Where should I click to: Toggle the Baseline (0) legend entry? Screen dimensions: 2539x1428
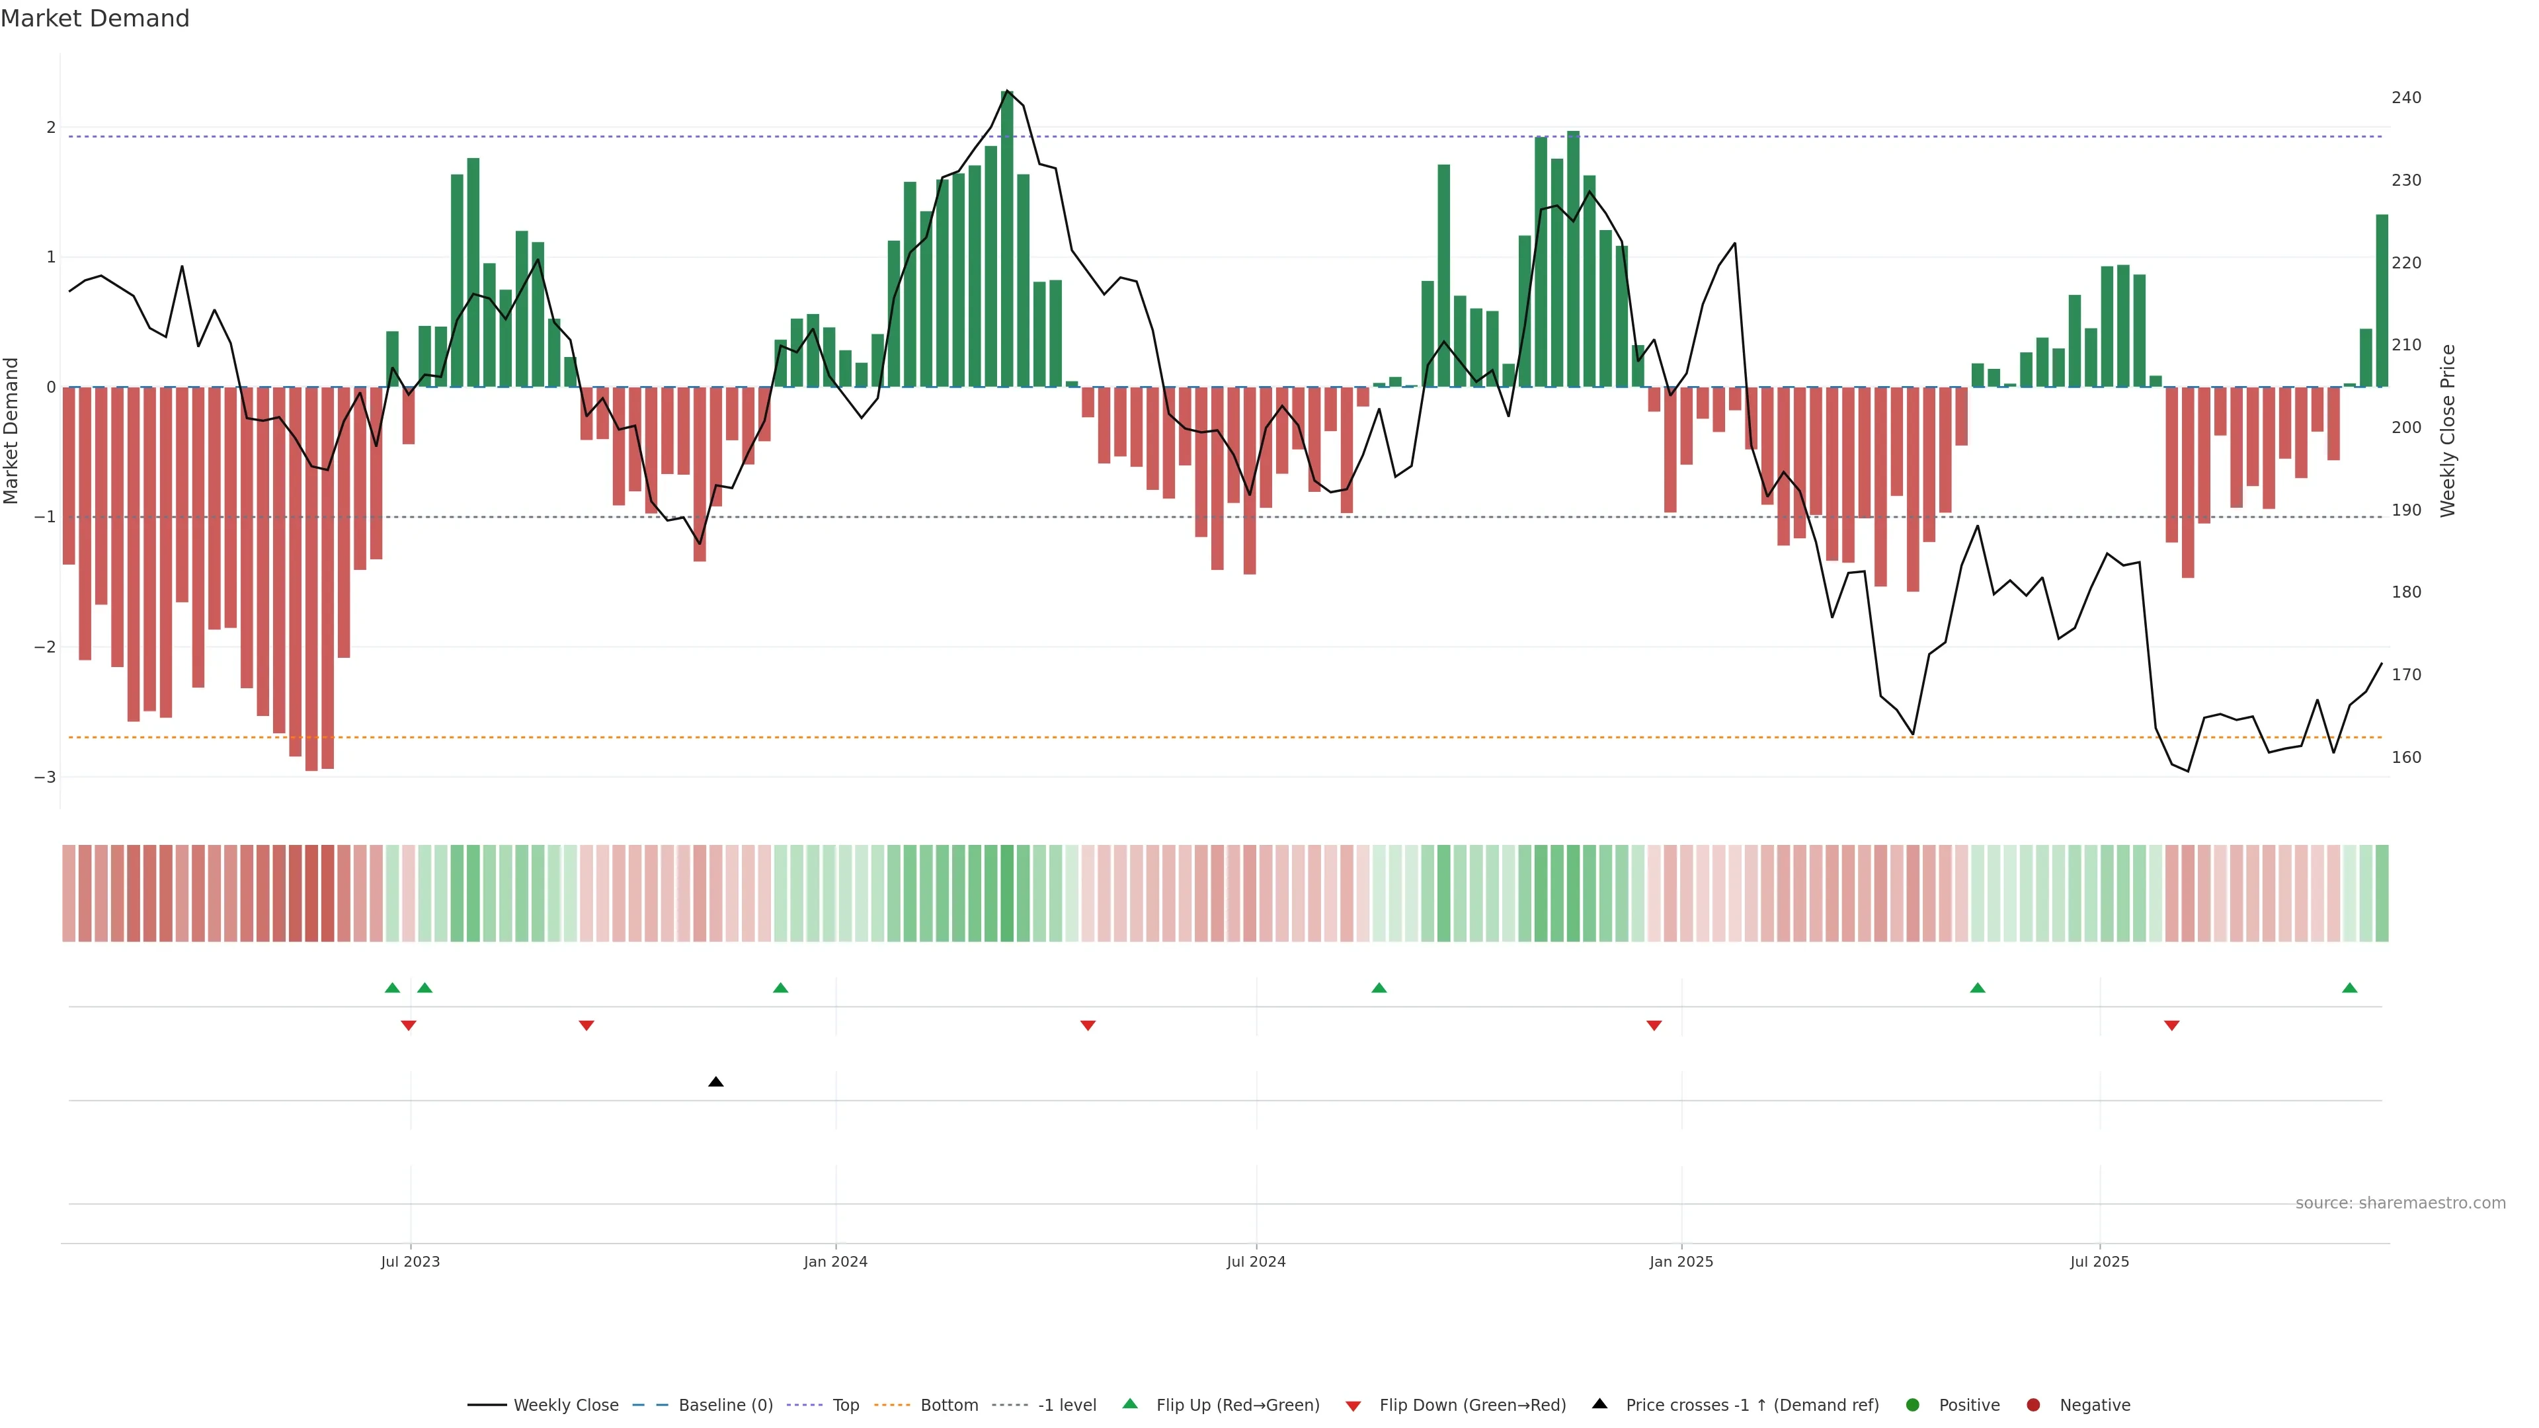pos(725,1406)
